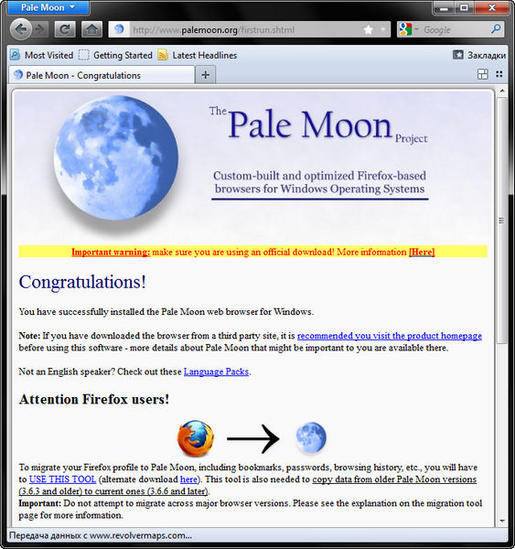Open the Закладки bookmarks menu
The width and height of the screenshot is (515, 549).
pos(479,55)
